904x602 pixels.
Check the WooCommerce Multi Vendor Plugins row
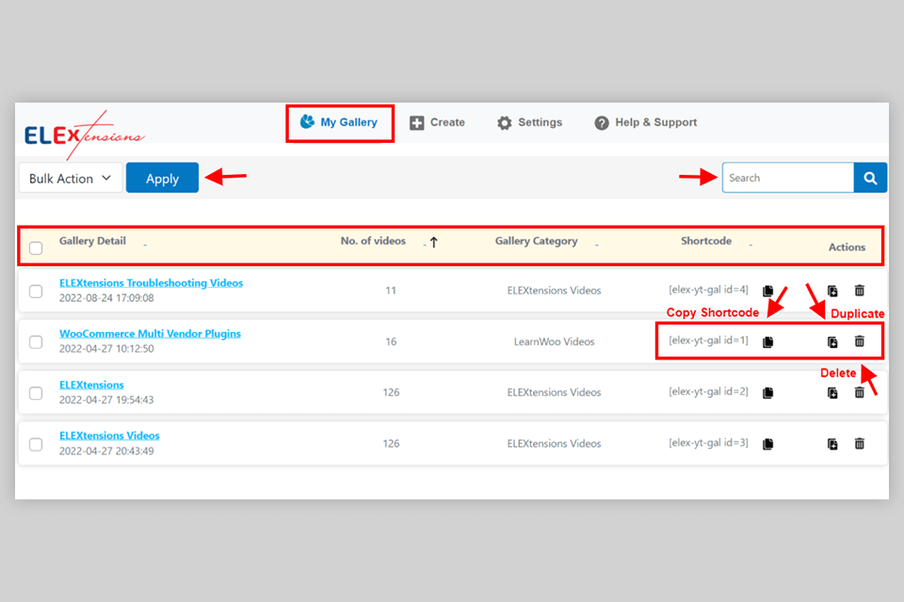pos(36,342)
